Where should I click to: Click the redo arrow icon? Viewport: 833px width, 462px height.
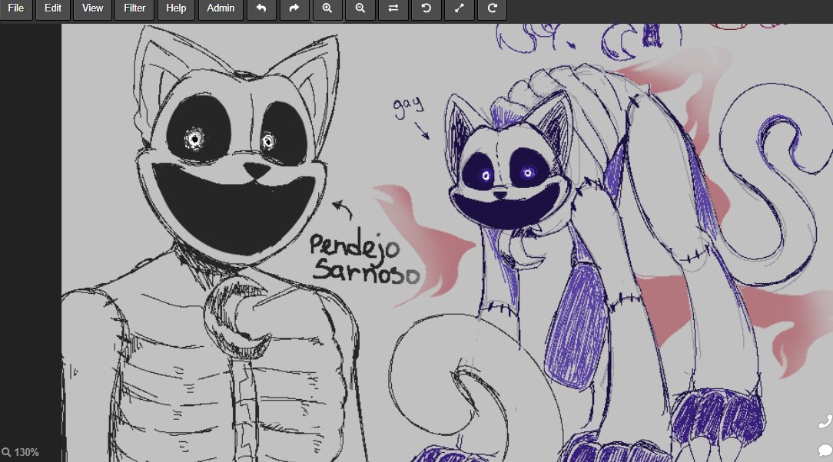[294, 8]
